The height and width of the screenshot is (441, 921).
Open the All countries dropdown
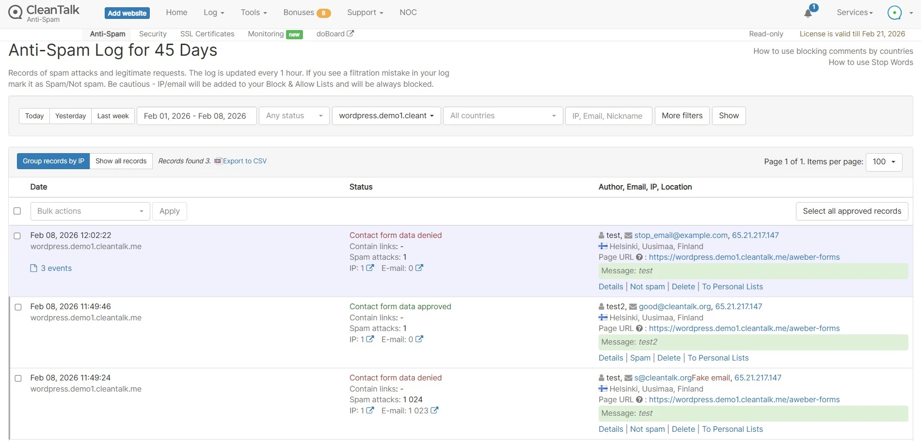[x=503, y=116]
